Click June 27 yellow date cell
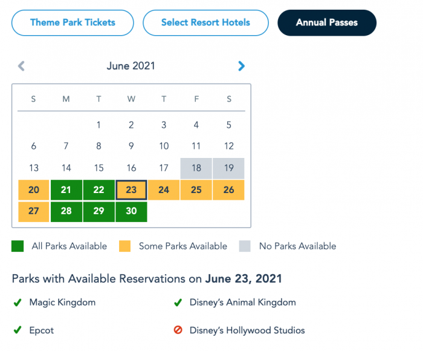Viewport: 423px width, 351px height. point(34,212)
